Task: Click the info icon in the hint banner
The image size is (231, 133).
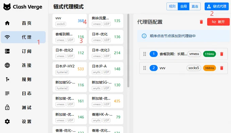Action: click(144, 36)
